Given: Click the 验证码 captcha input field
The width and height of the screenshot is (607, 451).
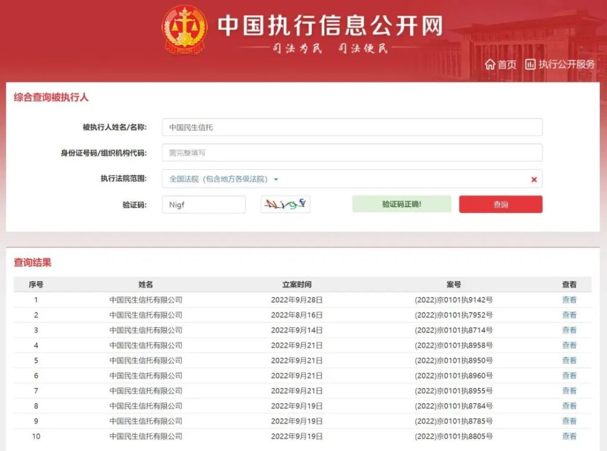Looking at the screenshot, I should pos(203,205).
